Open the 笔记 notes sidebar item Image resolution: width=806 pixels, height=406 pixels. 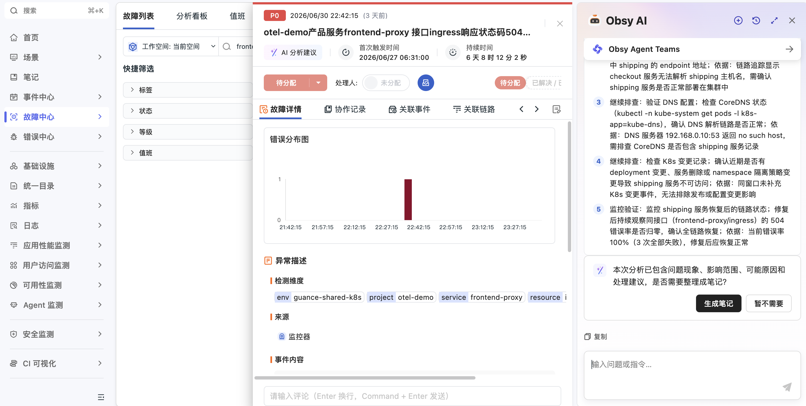tap(57, 77)
